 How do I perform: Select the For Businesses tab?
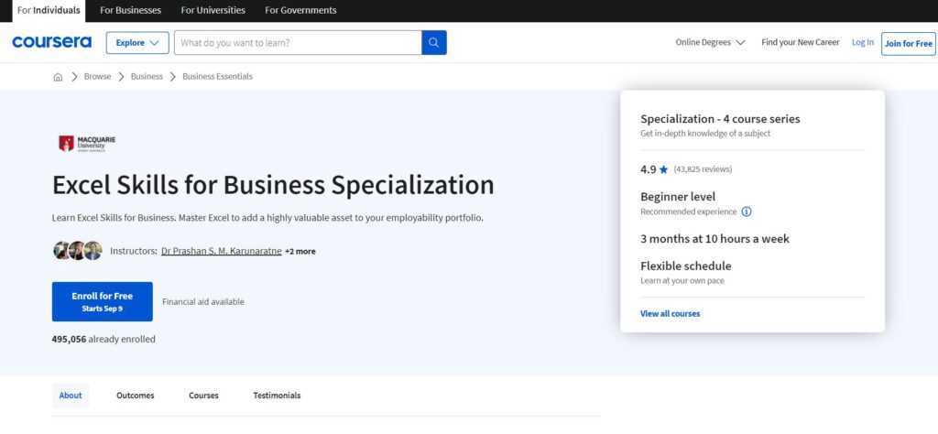[130, 10]
